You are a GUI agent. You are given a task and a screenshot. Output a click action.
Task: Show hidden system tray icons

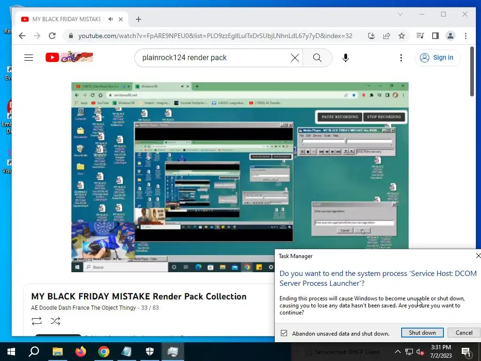397,352
